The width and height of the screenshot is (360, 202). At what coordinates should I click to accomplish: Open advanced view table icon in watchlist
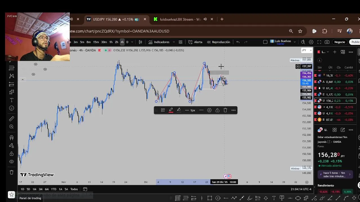(343, 52)
